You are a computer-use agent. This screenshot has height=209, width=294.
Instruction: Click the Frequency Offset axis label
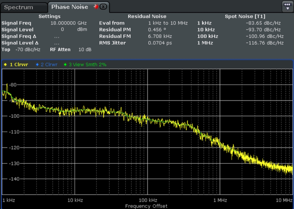click(146, 206)
